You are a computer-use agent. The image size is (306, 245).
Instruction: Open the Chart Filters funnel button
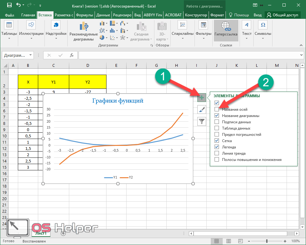[202, 121]
